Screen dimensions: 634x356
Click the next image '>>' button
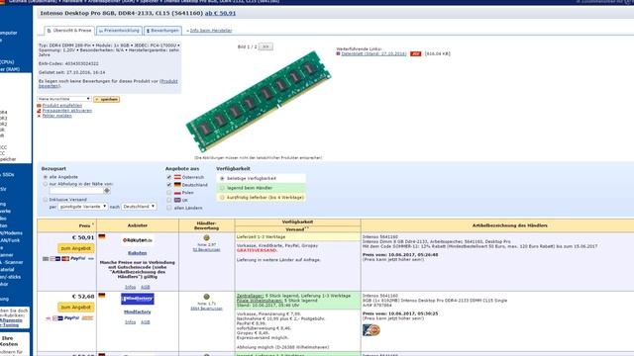point(265,46)
